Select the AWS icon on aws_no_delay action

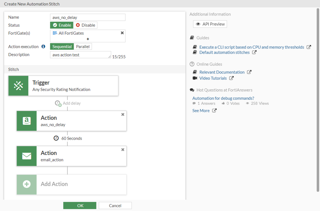(x=27, y=121)
